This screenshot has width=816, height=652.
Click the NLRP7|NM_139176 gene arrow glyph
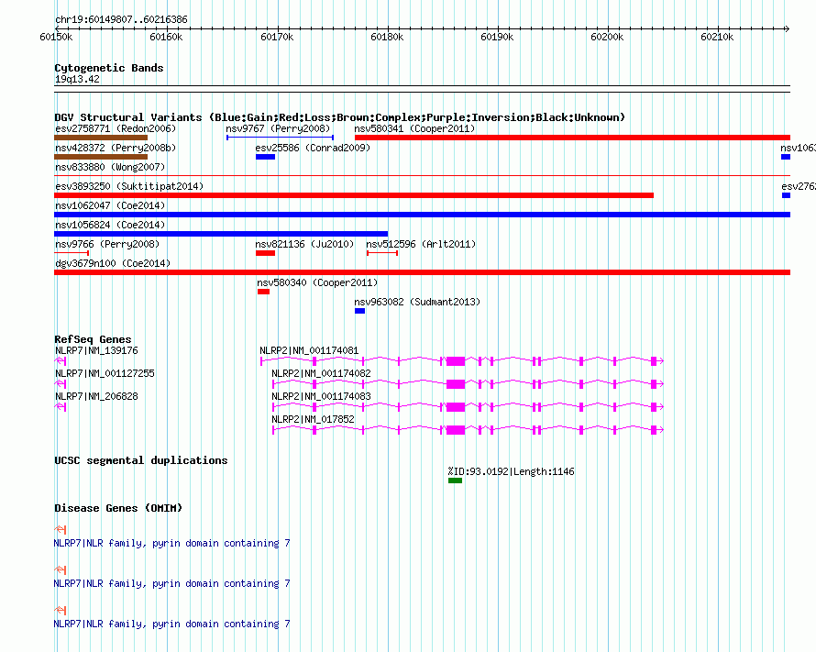tap(61, 361)
